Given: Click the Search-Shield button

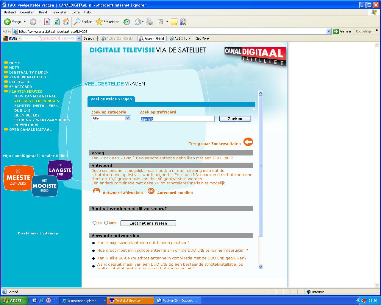Looking at the screenshot, I should [x=152, y=38].
